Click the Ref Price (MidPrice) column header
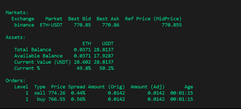This screenshot has height=109, width=241. coord(153,19)
